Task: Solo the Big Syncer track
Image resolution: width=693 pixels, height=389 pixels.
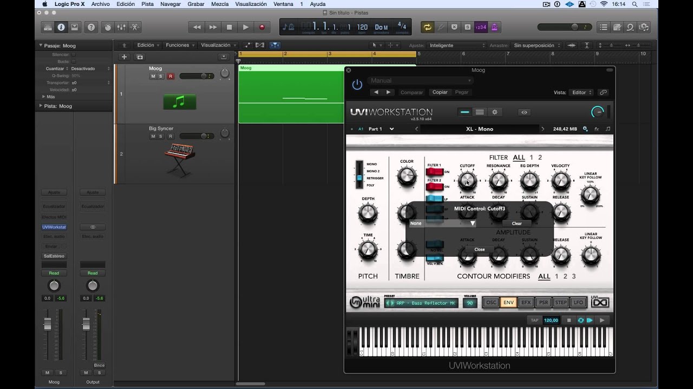Action: (x=161, y=136)
